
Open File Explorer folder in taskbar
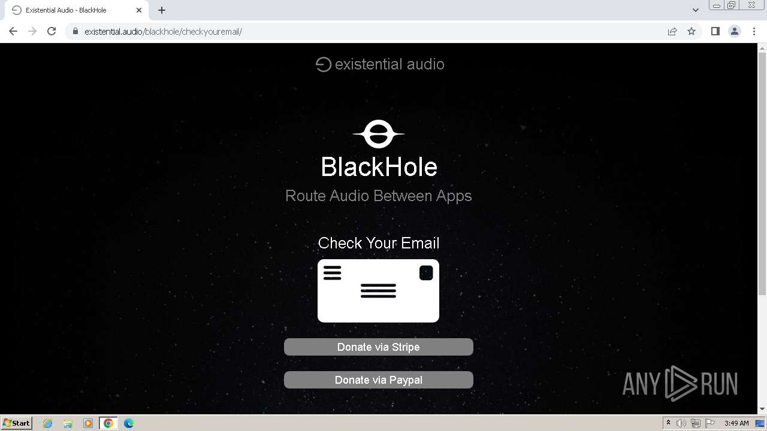(68, 423)
